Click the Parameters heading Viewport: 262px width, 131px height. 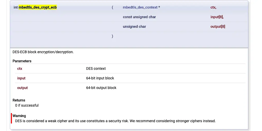click(x=22, y=61)
